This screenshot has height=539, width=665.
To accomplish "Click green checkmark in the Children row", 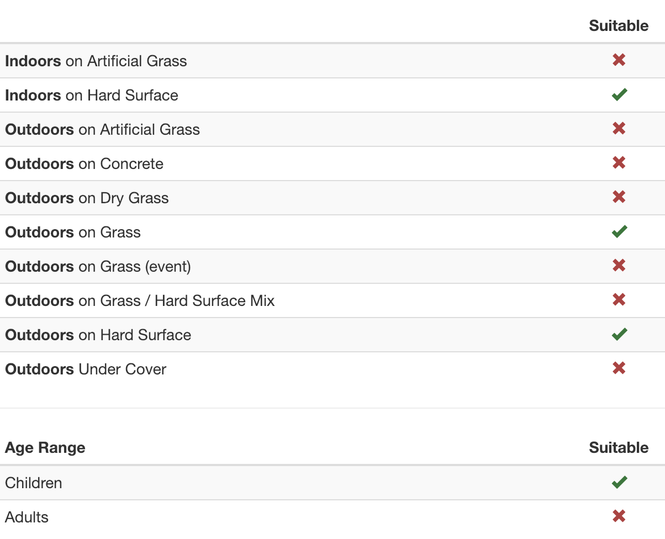I will [x=619, y=483].
